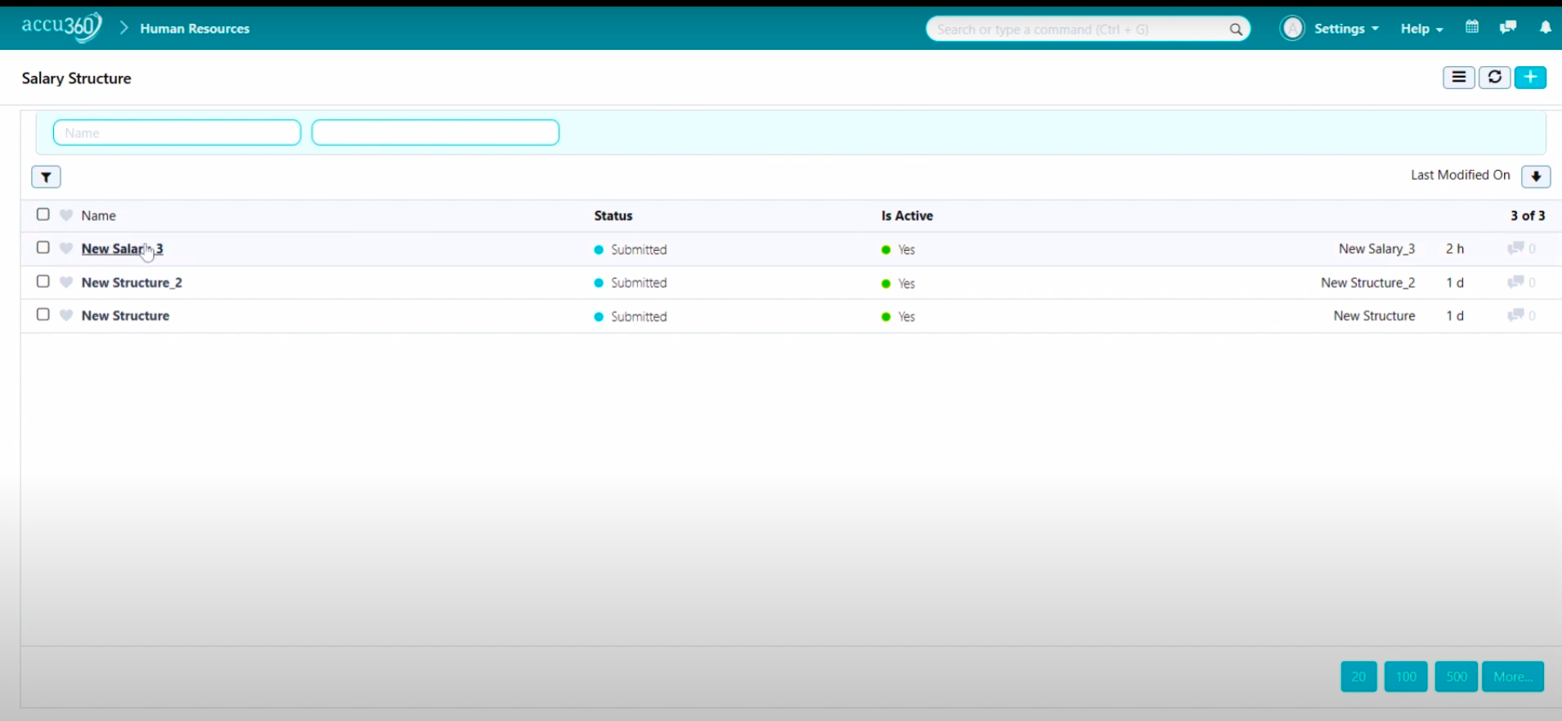Screen dimensions: 1562x721
Task: Click Yes active indicator for New Structure_2
Action: tap(898, 283)
